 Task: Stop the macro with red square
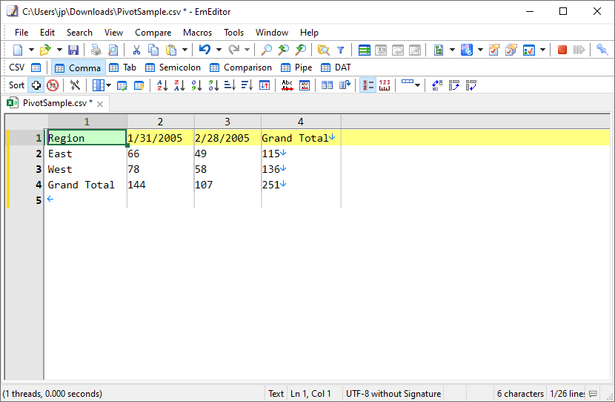(562, 50)
